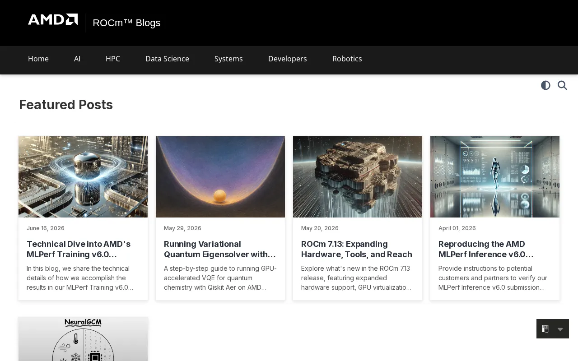Open the AI nav item
The height and width of the screenshot is (361, 578).
(x=77, y=59)
